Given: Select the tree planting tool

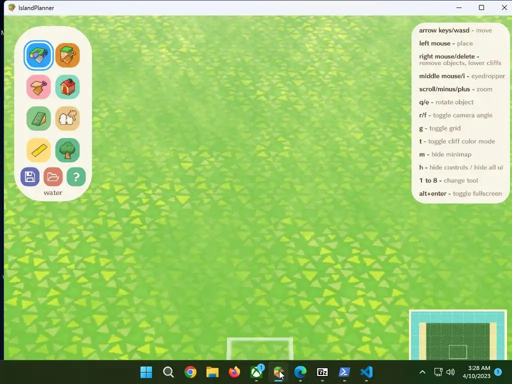Looking at the screenshot, I should (x=67, y=150).
